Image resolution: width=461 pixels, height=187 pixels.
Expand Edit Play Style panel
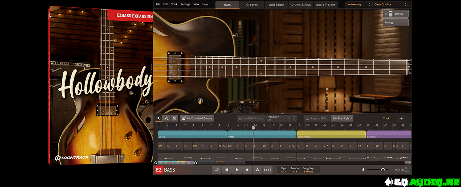[x=342, y=118]
